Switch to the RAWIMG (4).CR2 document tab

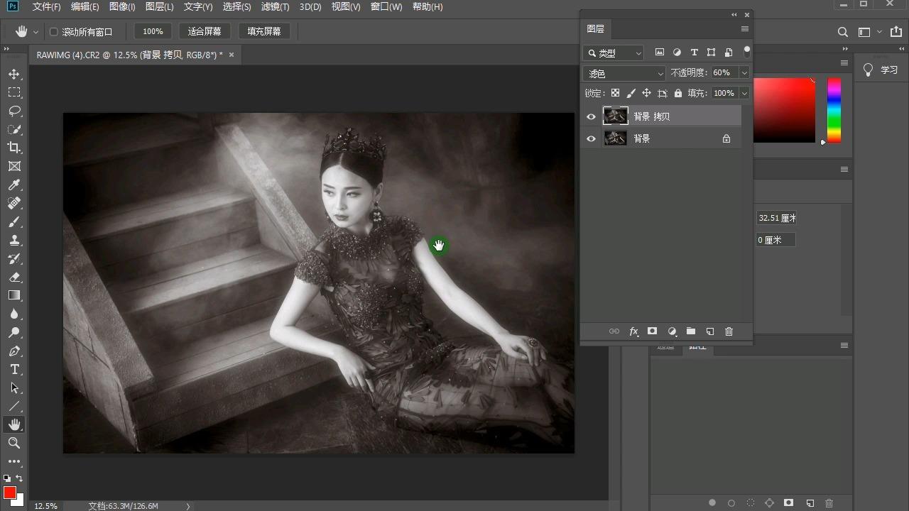[x=128, y=55]
